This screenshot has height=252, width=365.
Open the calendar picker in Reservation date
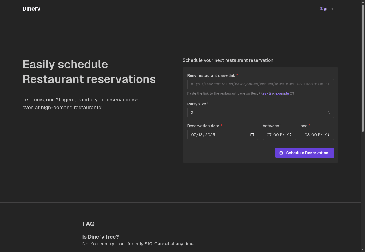coord(252,135)
